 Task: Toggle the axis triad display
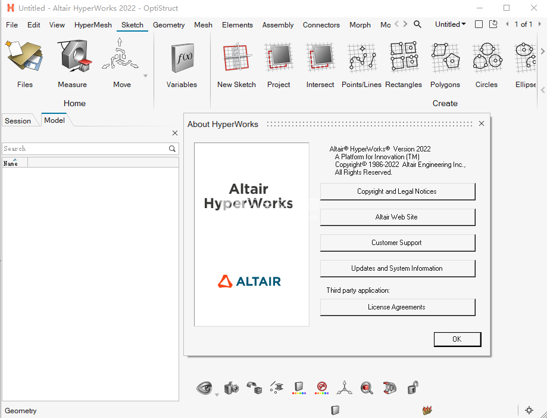click(x=343, y=388)
